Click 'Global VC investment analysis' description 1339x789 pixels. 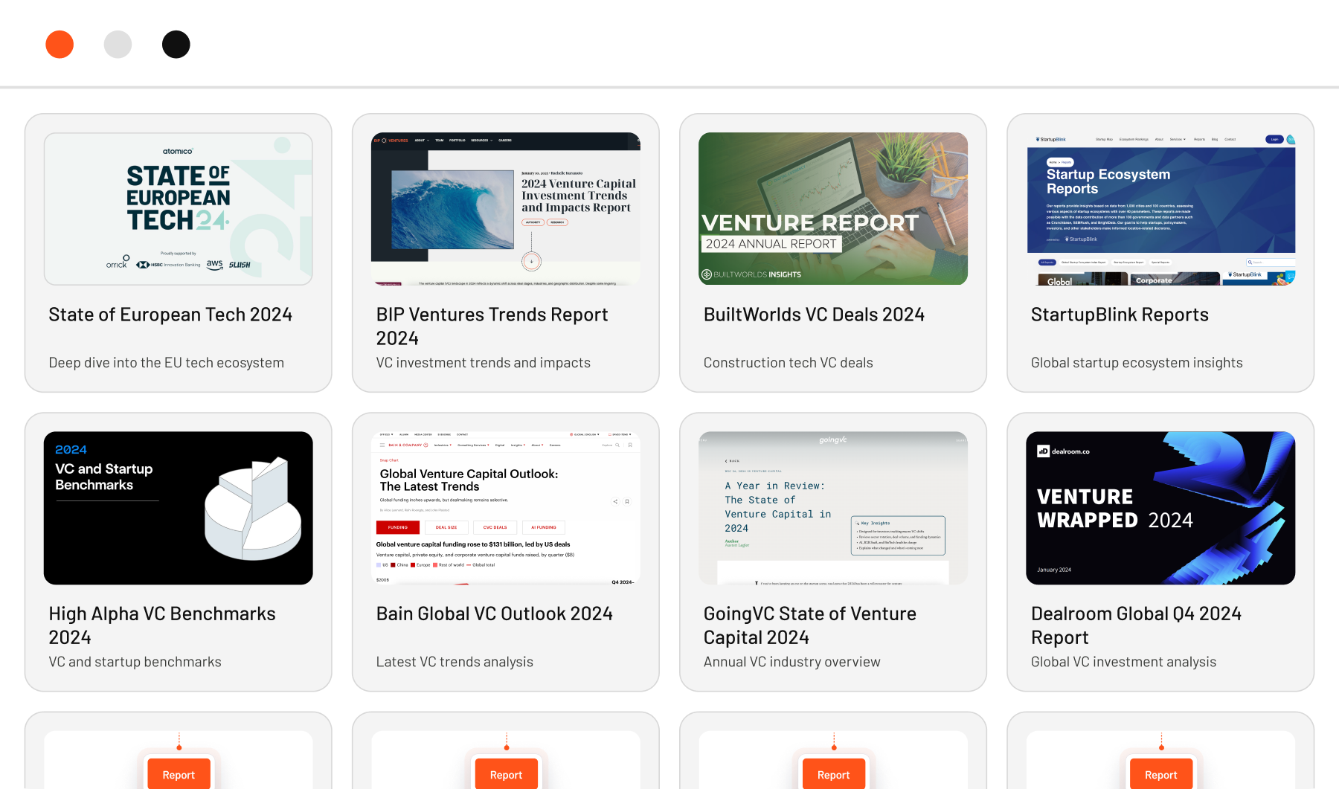[1124, 662]
